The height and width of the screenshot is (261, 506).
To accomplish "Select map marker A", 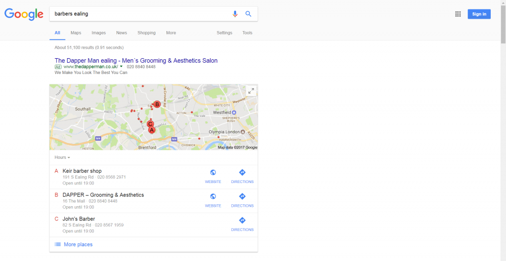I will (x=151, y=130).
